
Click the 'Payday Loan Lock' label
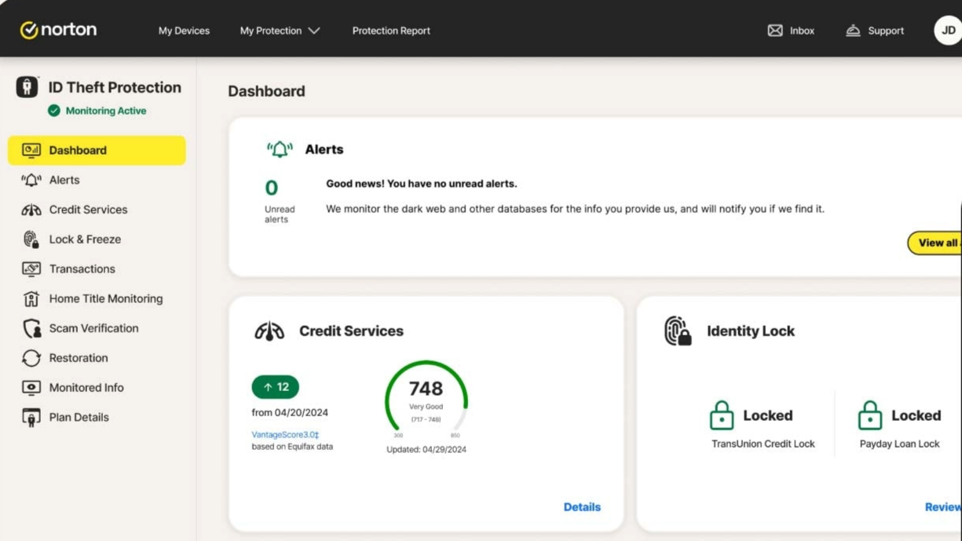(899, 444)
